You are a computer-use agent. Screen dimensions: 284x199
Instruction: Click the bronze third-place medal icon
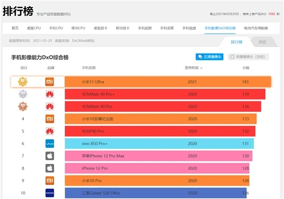[x=23, y=107]
